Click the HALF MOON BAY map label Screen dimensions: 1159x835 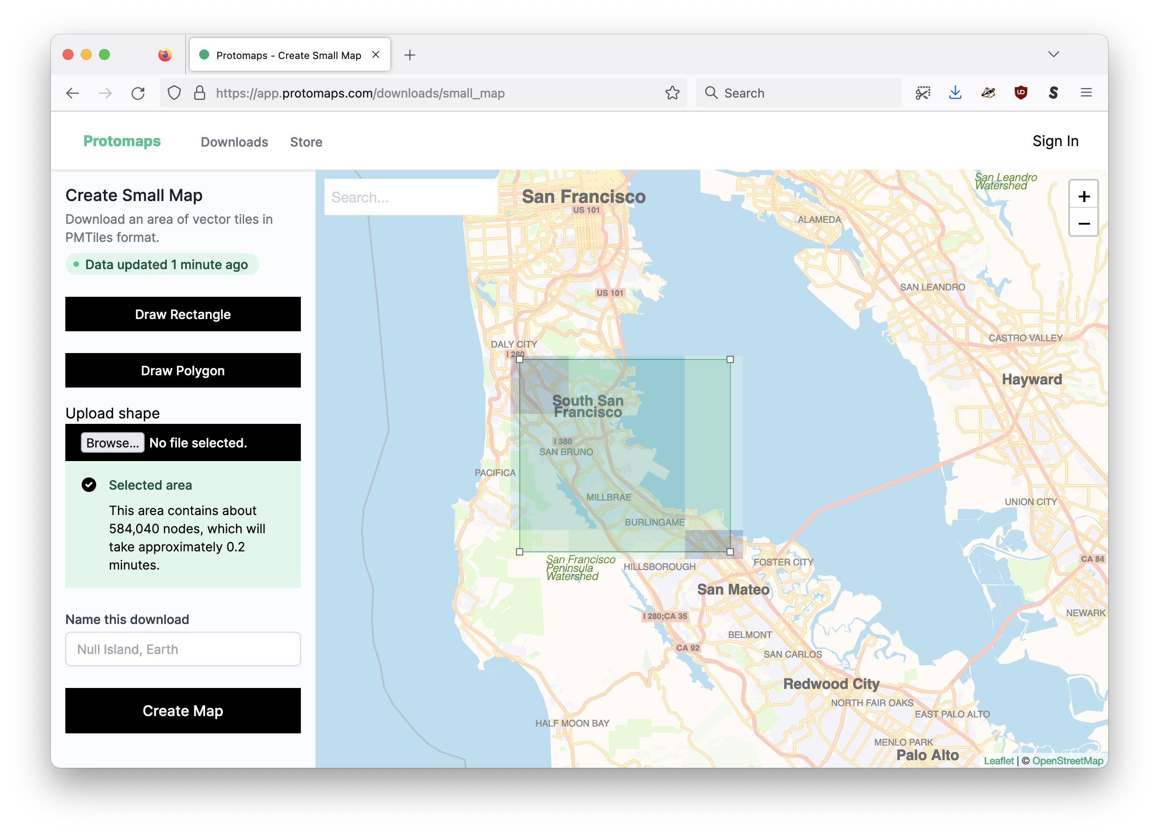click(x=572, y=724)
